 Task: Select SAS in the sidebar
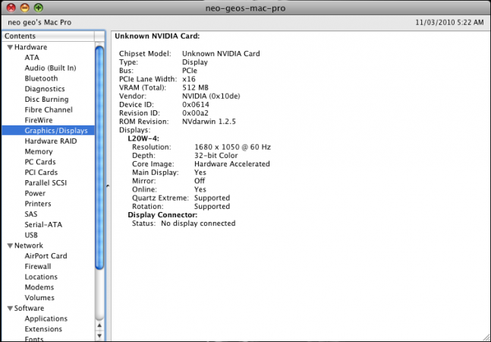pos(31,214)
